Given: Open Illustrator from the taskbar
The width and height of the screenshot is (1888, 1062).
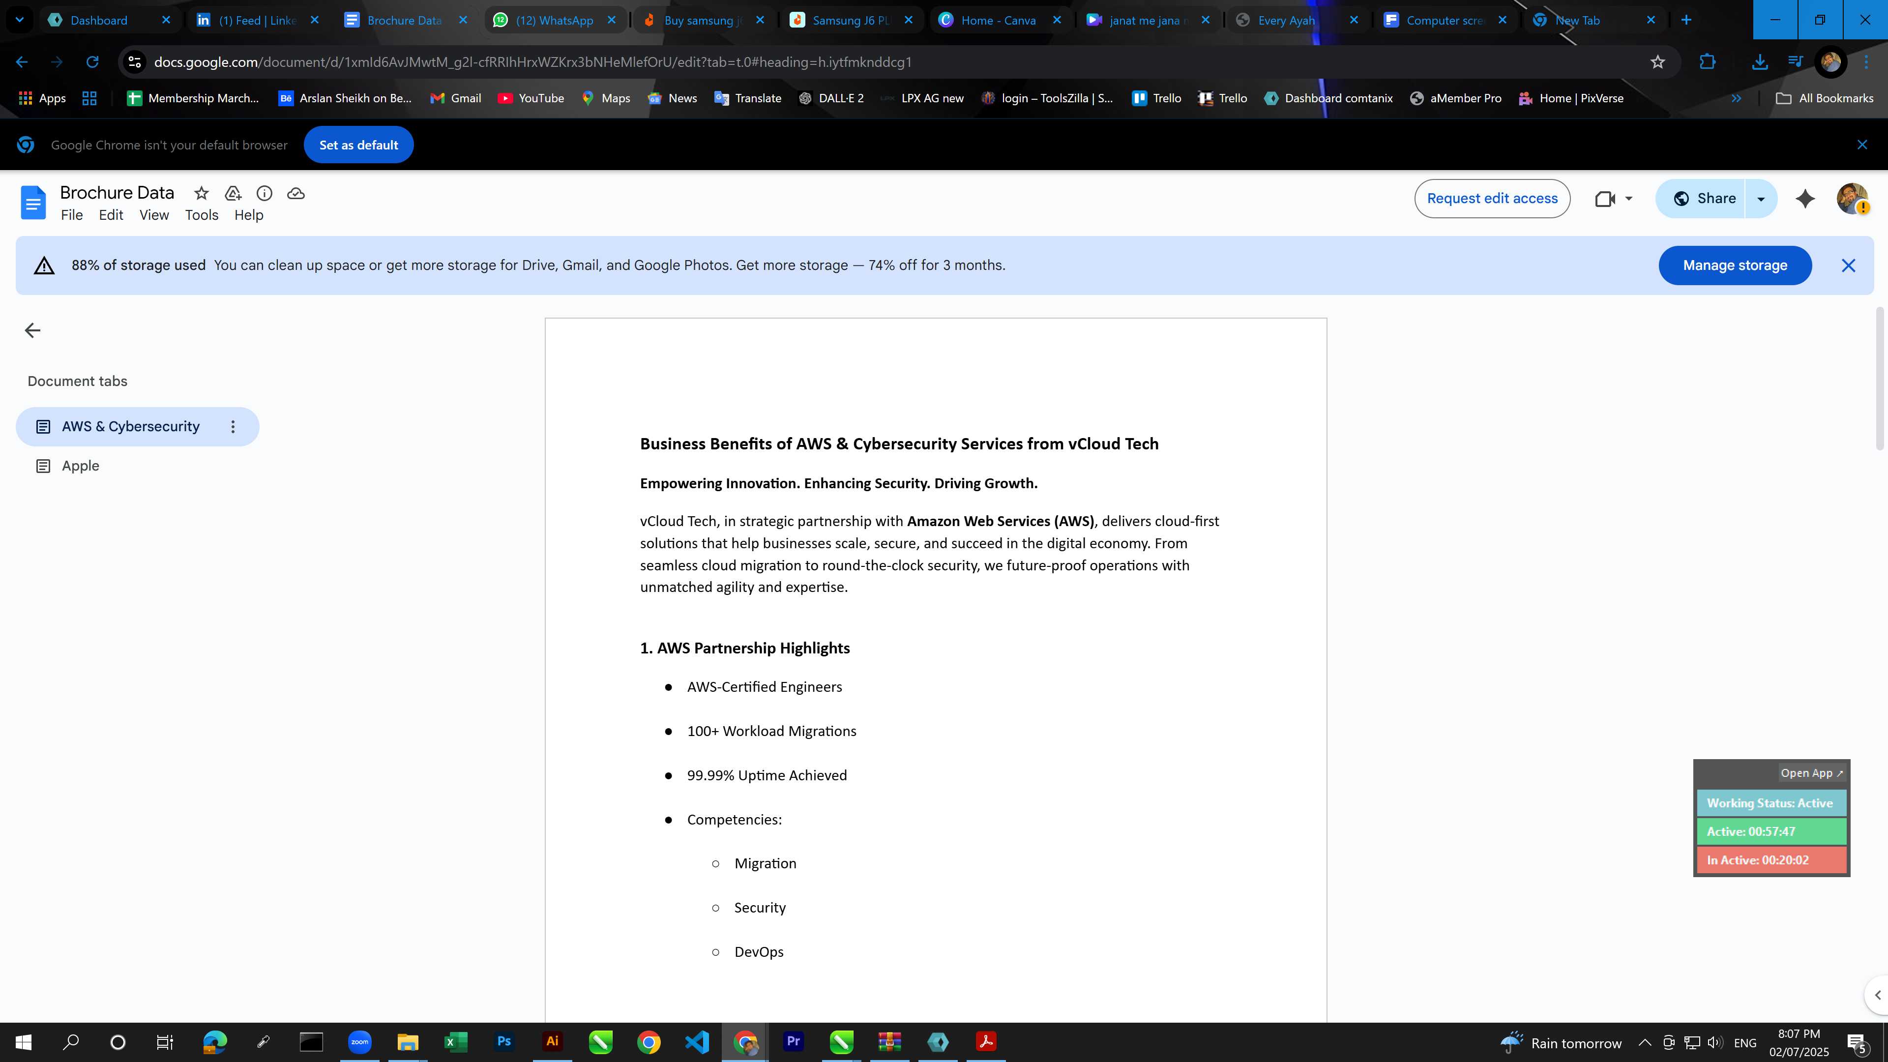Looking at the screenshot, I should click(x=553, y=1041).
